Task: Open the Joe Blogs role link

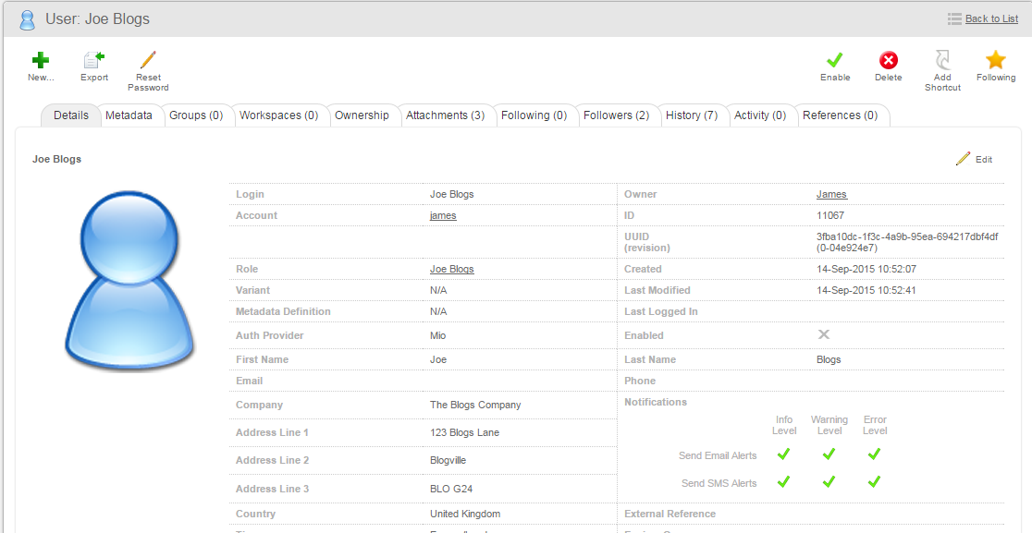Action: click(x=451, y=269)
